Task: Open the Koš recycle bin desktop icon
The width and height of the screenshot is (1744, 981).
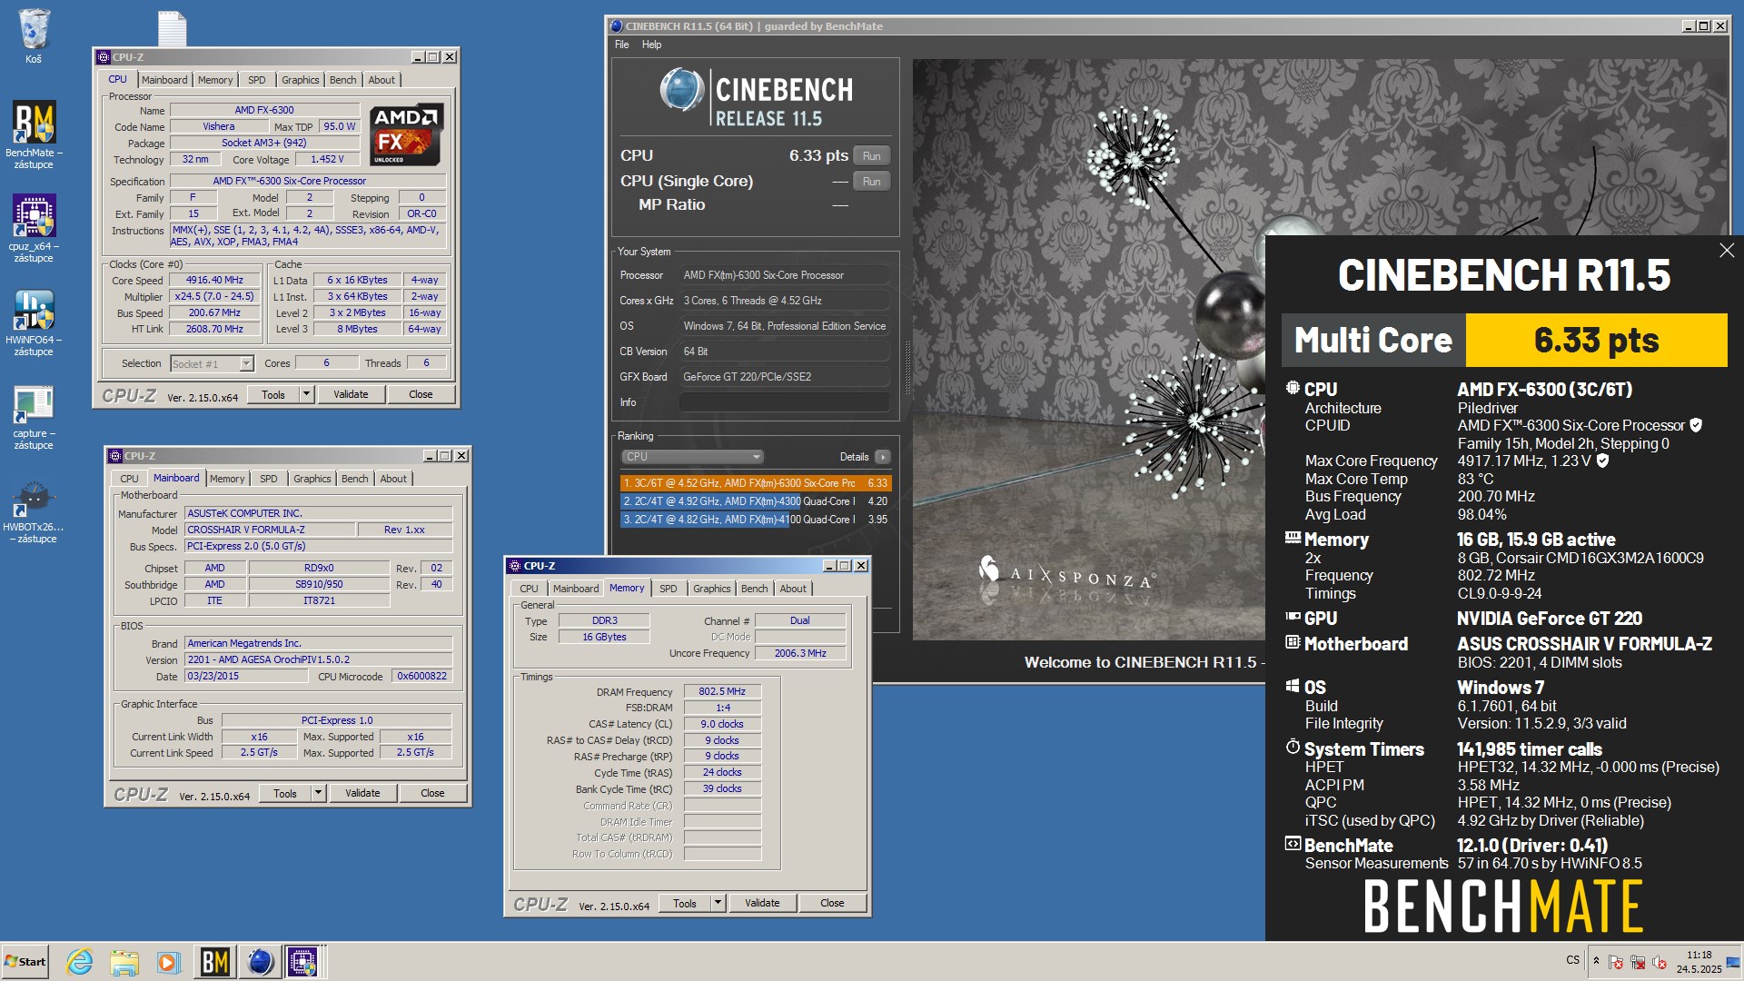Action: (x=34, y=36)
